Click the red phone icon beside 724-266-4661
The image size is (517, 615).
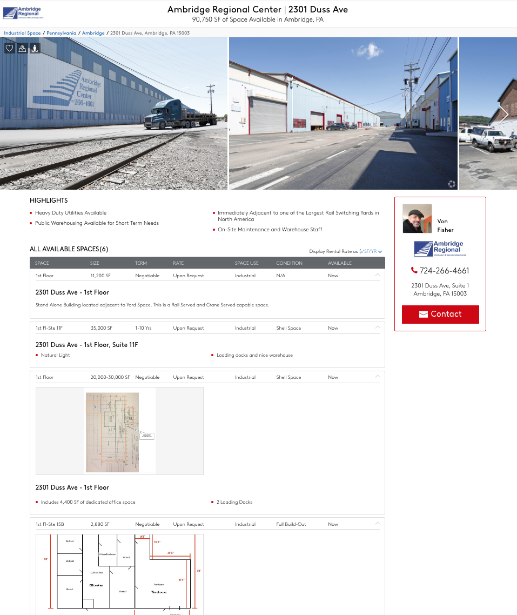pos(414,270)
